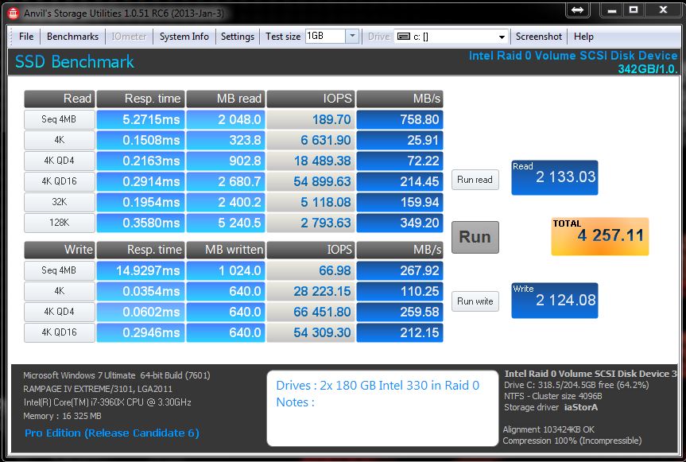Click the 1GB test size field
Screen dimensions: 686x462
pos(325,36)
